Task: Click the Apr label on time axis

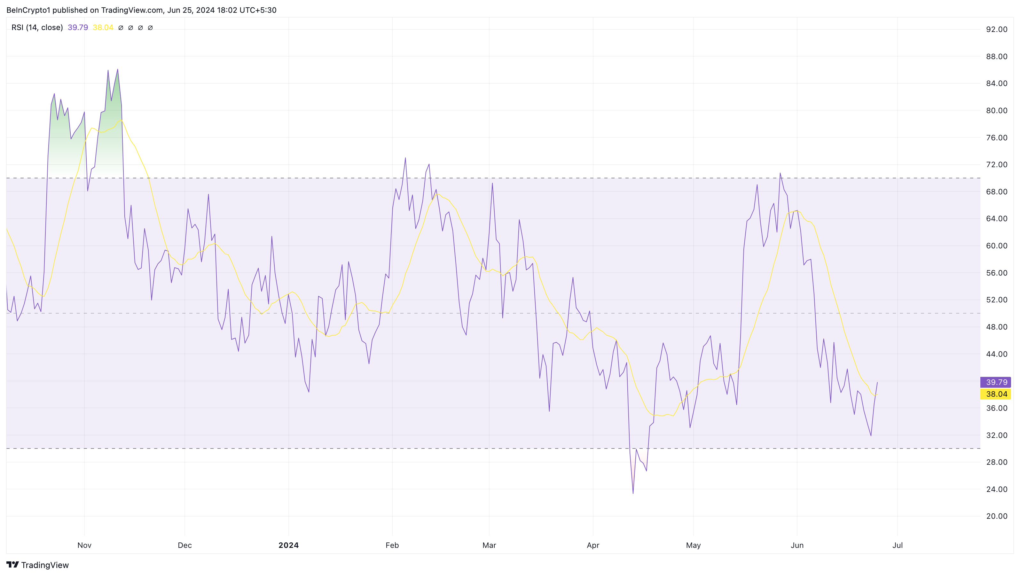Action: click(x=593, y=545)
